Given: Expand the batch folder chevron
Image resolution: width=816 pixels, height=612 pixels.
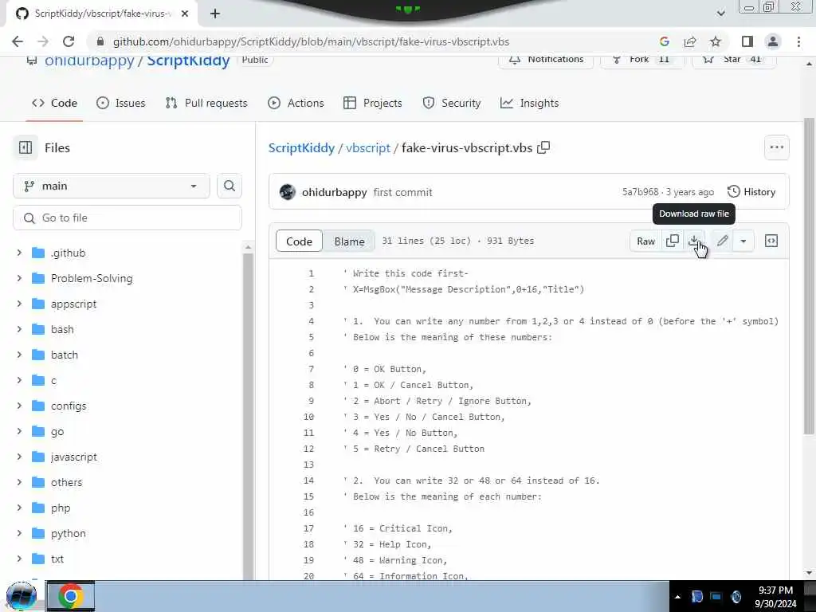Looking at the screenshot, I should point(19,355).
